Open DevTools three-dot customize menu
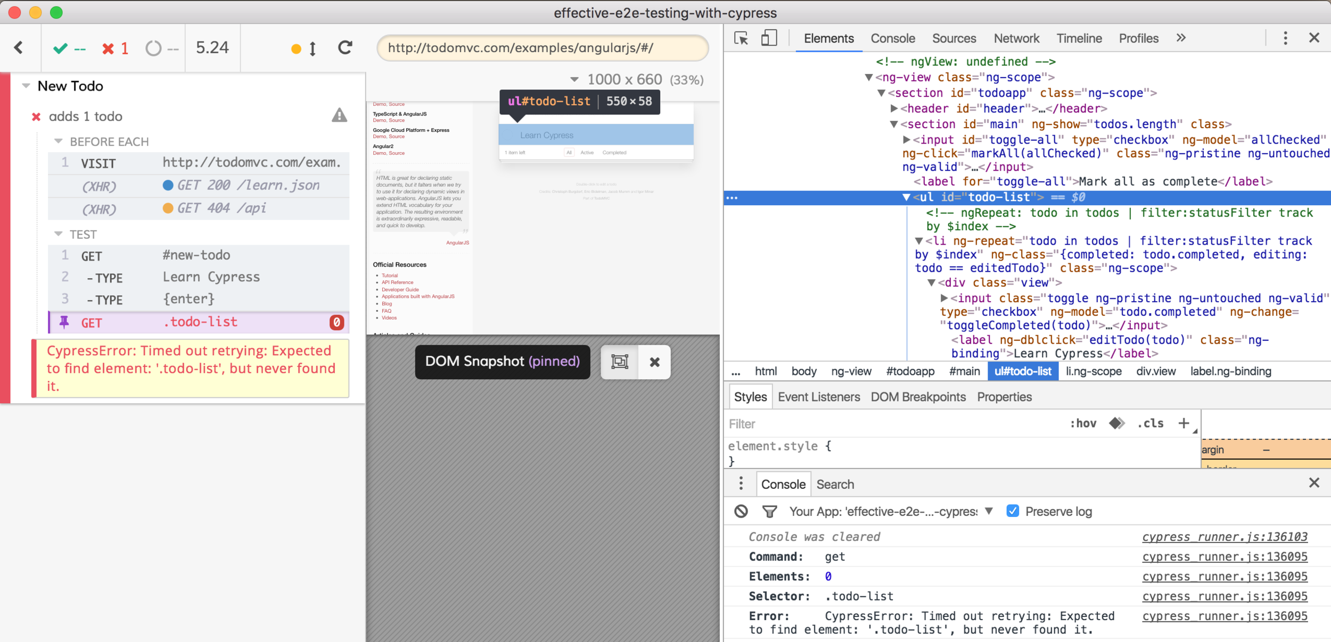 pyautogui.click(x=1285, y=38)
